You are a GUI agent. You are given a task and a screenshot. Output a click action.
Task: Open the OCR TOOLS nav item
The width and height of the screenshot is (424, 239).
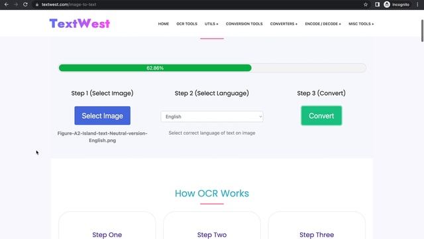187,24
